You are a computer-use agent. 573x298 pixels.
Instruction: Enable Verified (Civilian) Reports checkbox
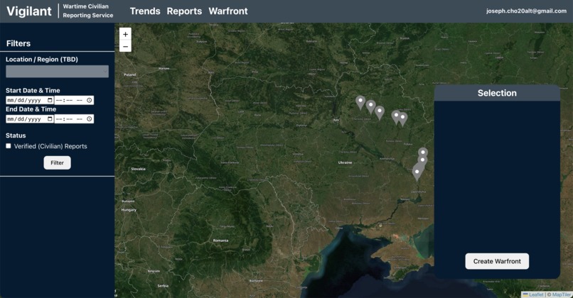click(x=9, y=146)
